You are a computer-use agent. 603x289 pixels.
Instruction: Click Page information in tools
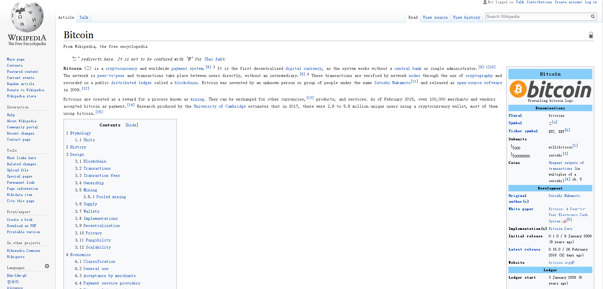pyautogui.click(x=22, y=188)
